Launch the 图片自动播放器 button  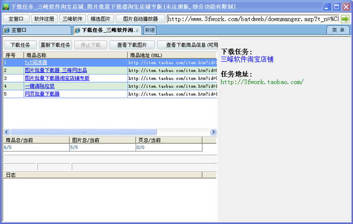pyautogui.click(x=141, y=19)
